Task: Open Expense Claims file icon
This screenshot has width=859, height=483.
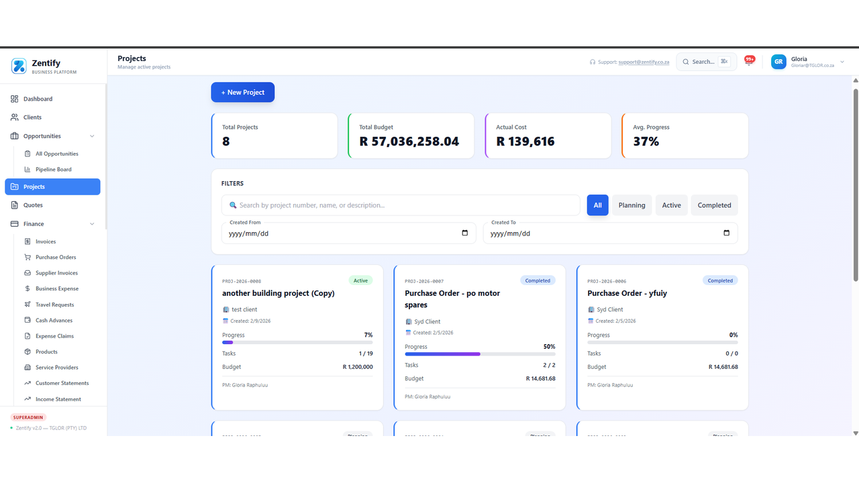Action: [x=28, y=336]
